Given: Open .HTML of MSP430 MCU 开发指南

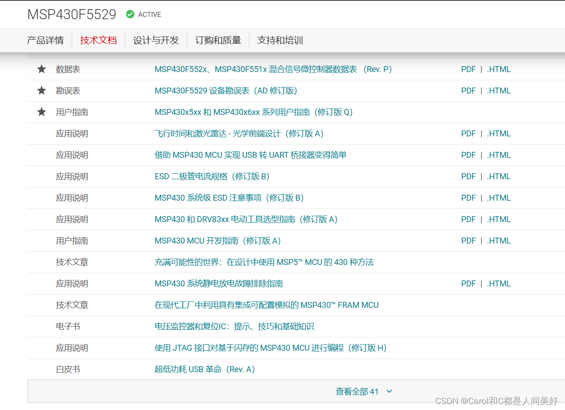Looking at the screenshot, I should click(499, 241).
